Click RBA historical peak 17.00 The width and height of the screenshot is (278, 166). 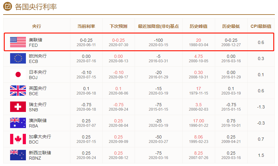tap(198, 121)
